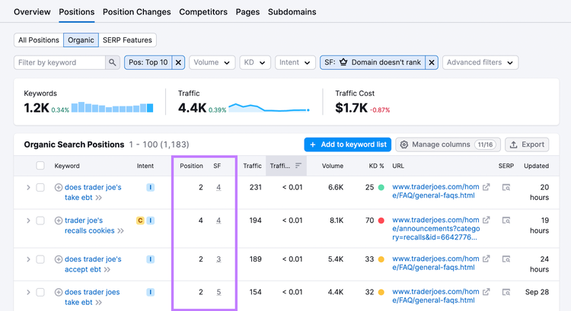
Task: Remove the Pos: Top 10 filter
Action: 178,62
